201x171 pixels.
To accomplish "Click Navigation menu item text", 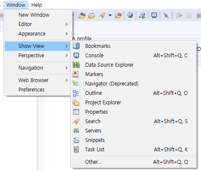I will 31,68.
